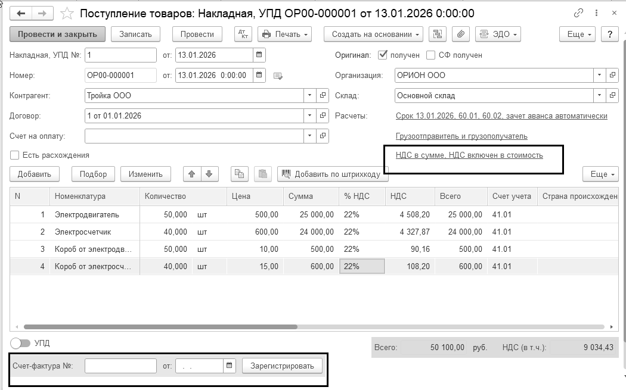Tick the СФ получен checkbox
626x390 pixels.
430,55
